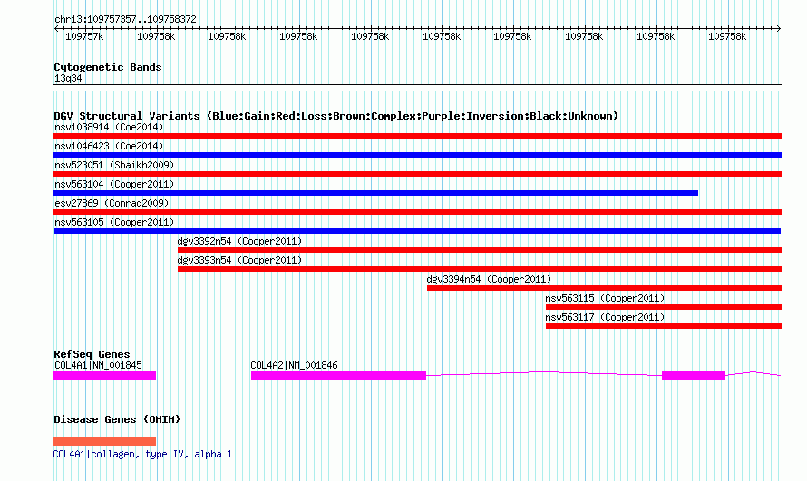Click the nsv563115 (Cooper2011) red bar

tap(664, 307)
